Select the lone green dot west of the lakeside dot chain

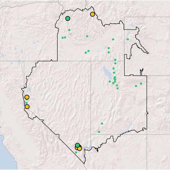pyautogui.click(x=110, y=82)
